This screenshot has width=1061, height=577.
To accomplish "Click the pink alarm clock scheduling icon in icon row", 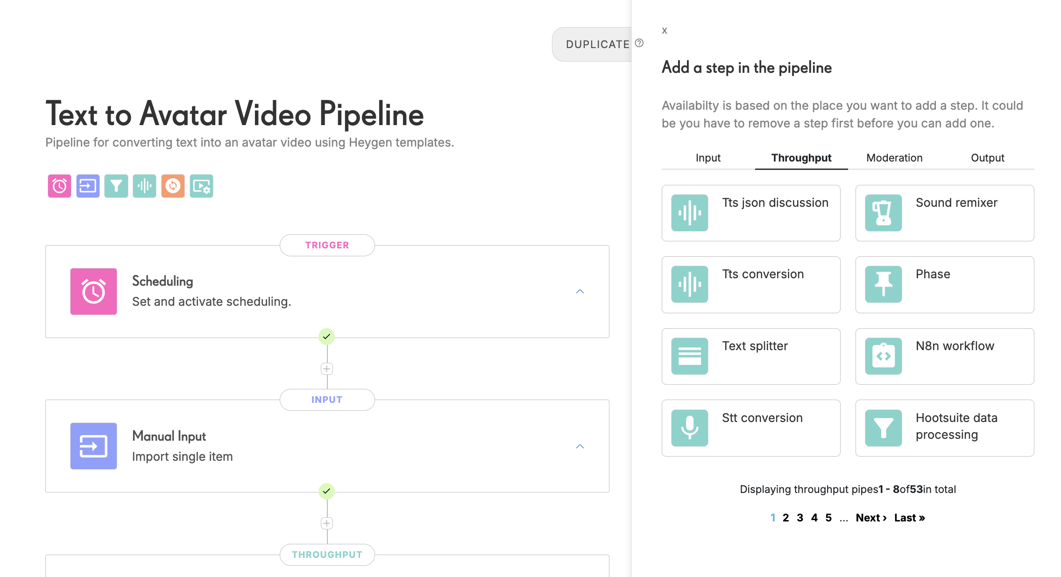I will [x=59, y=186].
